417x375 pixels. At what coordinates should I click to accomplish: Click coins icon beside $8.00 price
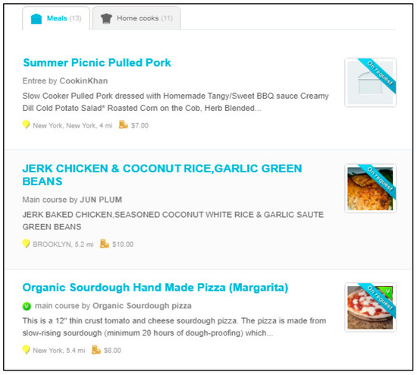(x=96, y=350)
